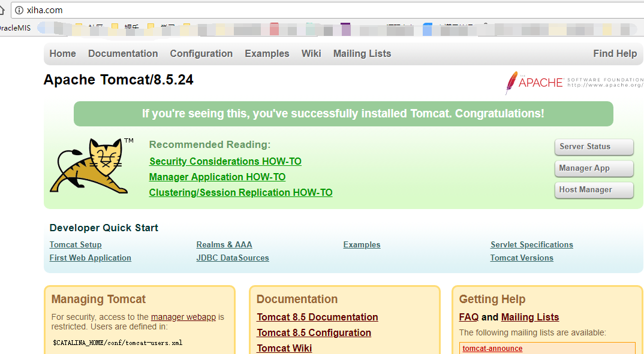Open the manager webapp link
Image resolution: width=644 pixels, height=354 pixels.
pos(183,317)
